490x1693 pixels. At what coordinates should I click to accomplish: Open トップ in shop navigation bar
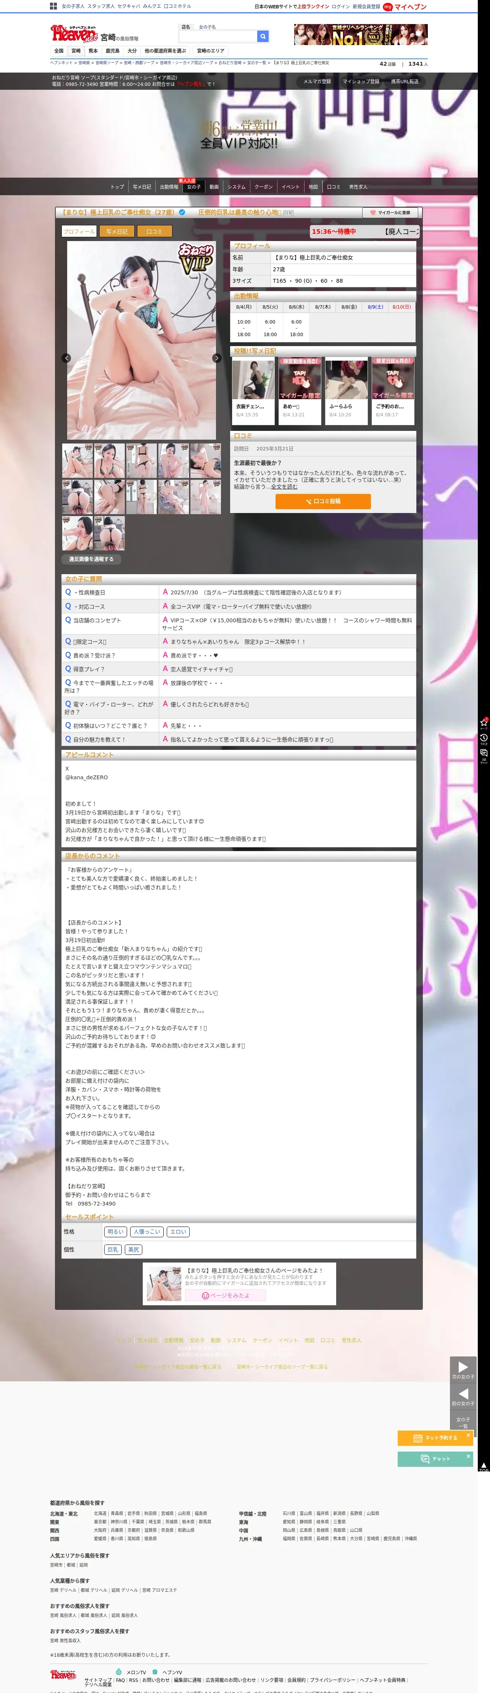[117, 187]
